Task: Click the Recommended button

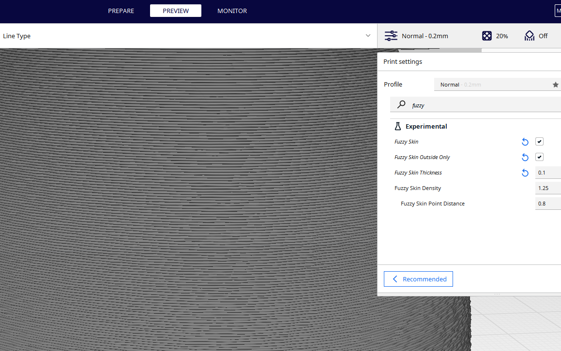Action: (418, 279)
